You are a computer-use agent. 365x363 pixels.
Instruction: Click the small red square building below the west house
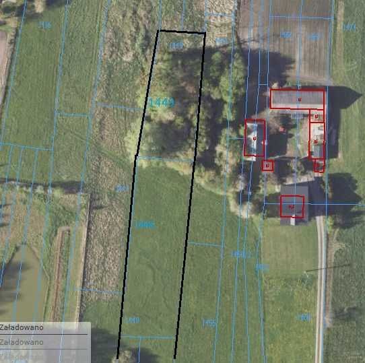point(268,166)
